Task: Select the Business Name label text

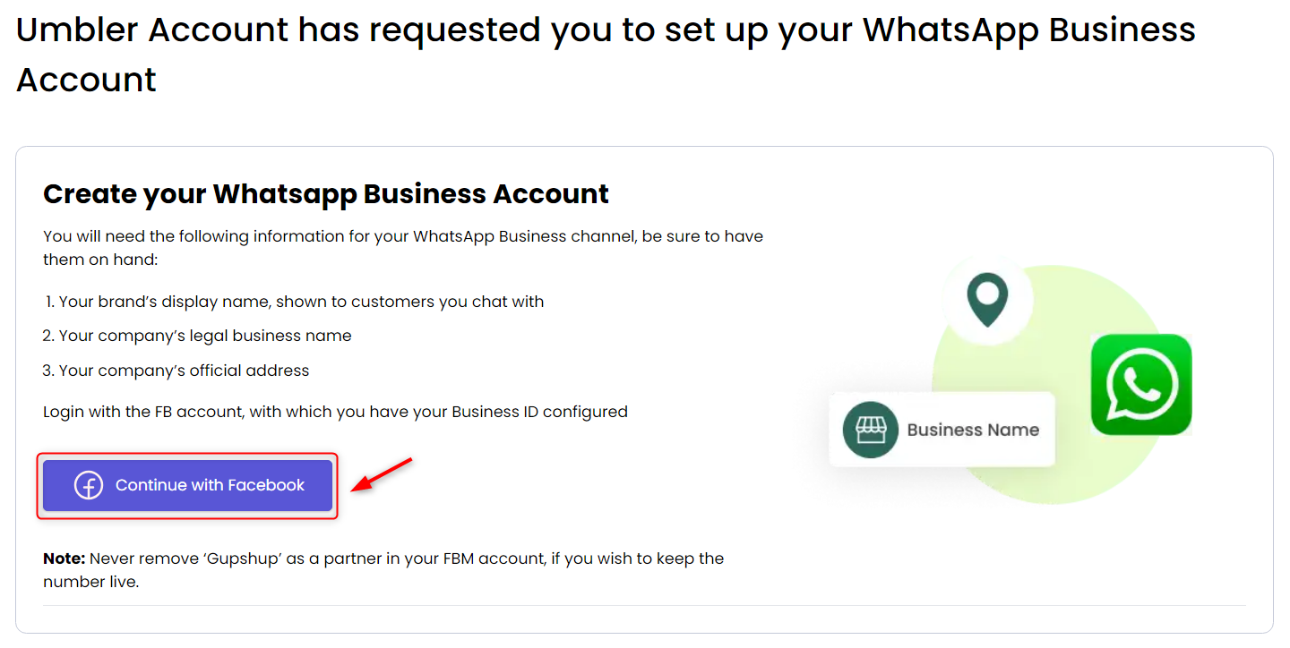Action: click(x=973, y=430)
